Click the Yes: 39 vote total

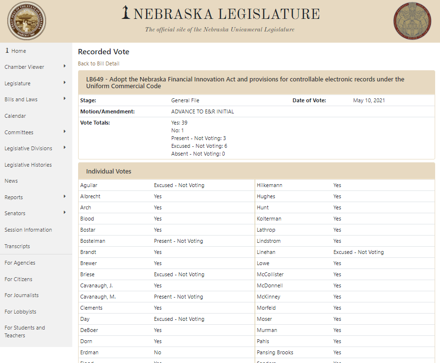[x=179, y=123]
